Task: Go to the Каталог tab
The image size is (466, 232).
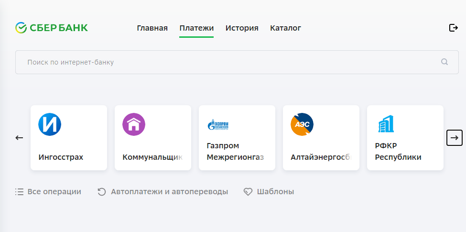Action: [286, 28]
